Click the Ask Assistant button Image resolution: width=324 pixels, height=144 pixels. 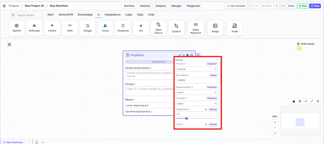(236, 6)
